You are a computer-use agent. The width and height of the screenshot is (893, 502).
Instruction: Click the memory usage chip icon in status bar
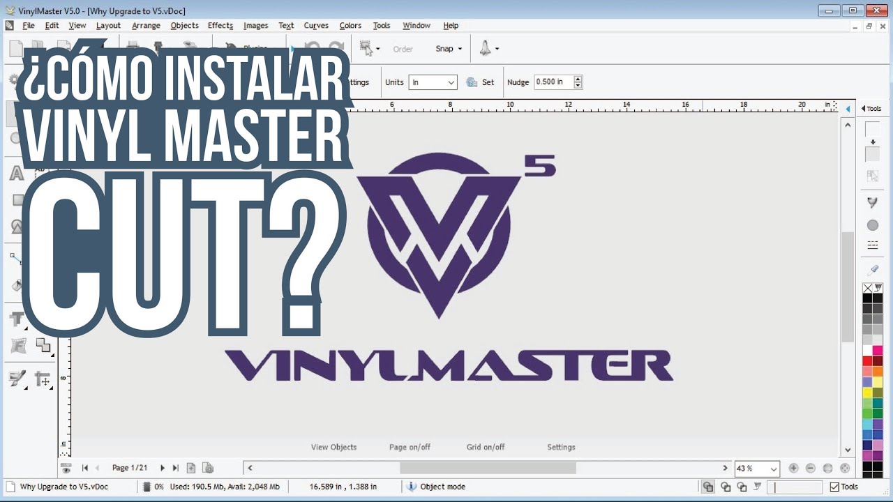pyautogui.click(x=148, y=487)
